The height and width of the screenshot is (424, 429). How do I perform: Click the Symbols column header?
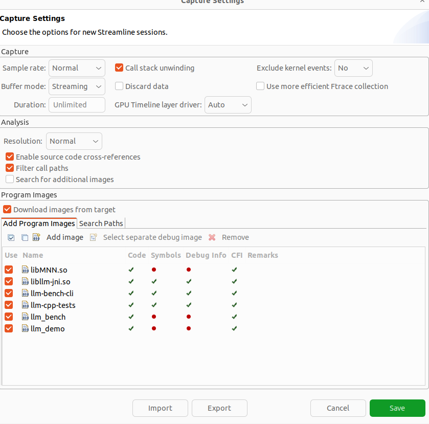pos(166,255)
